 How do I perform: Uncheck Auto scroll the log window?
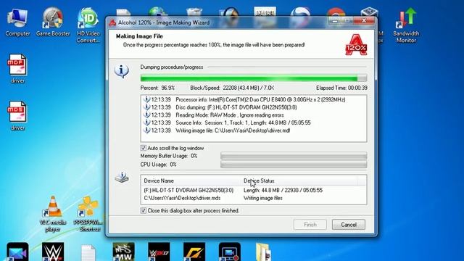pos(144,148)
